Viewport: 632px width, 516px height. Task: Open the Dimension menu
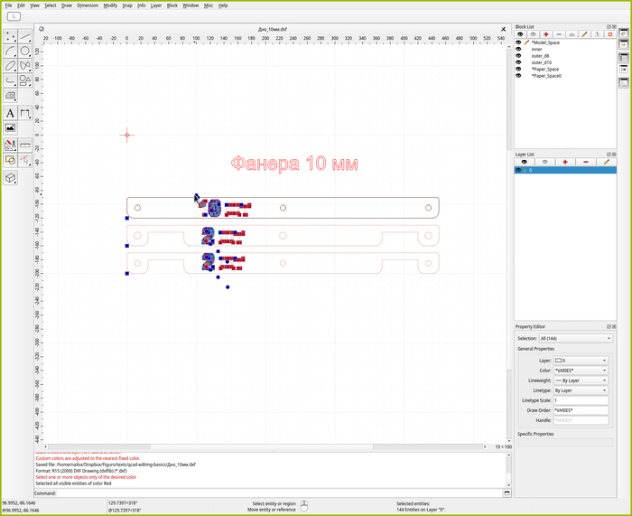coord(88,5)
